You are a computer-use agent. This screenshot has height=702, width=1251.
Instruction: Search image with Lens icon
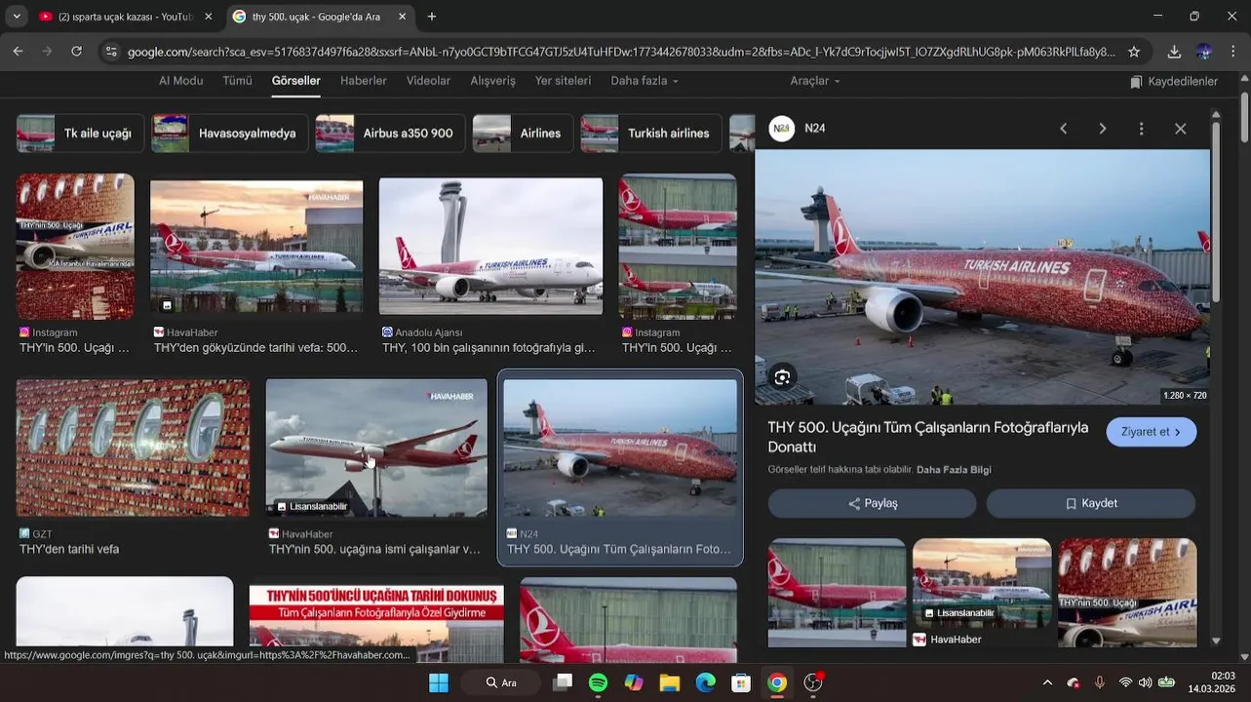(x=782, y=377)
